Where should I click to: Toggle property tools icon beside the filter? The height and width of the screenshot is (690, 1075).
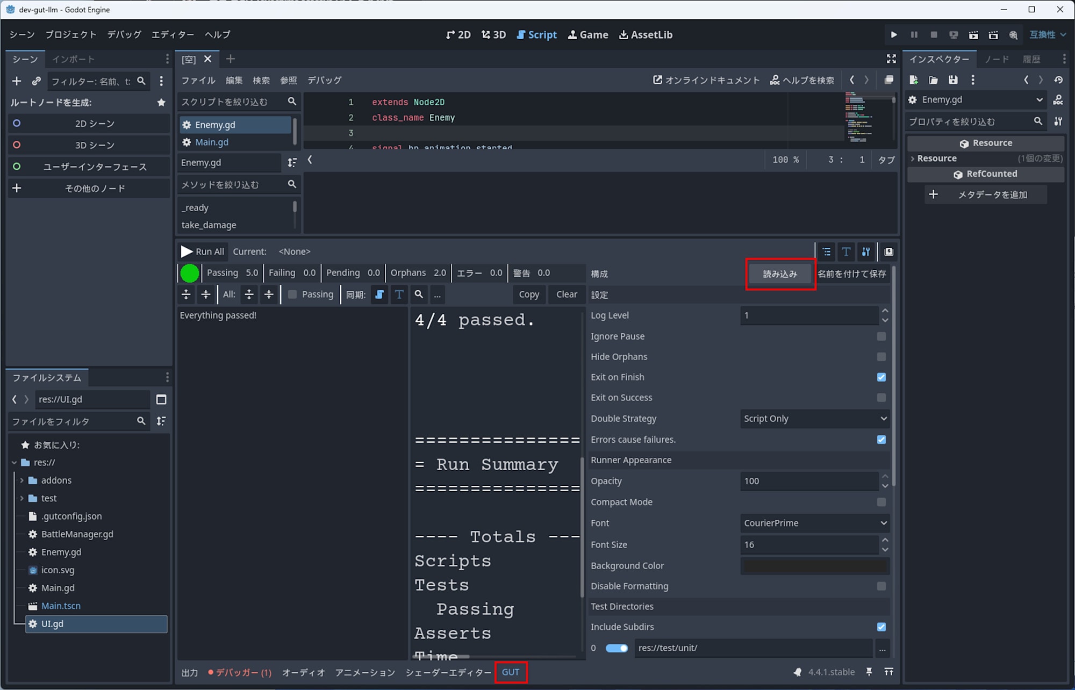1058,121
